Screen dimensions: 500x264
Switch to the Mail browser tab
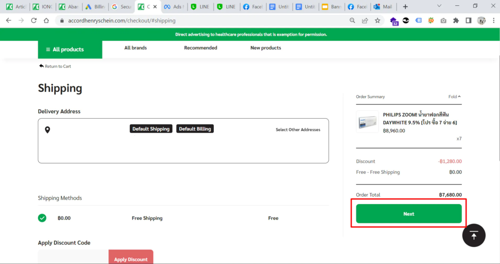coord(383,7)
